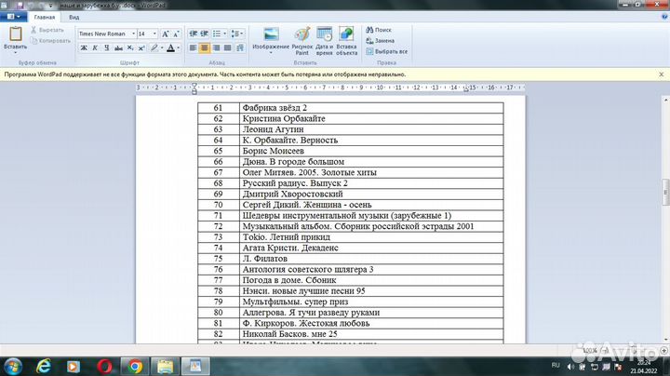Open the font color picker
The width and height of the screenshot is (670, 376).
178,47
